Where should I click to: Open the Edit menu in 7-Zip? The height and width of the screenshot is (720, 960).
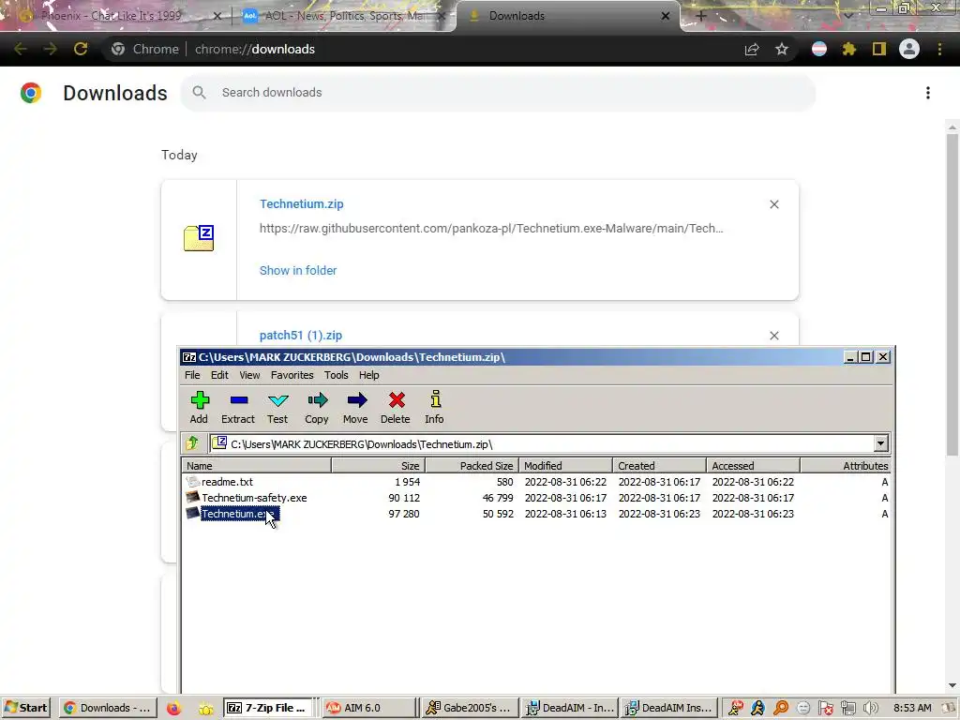[x=219, y=375]
